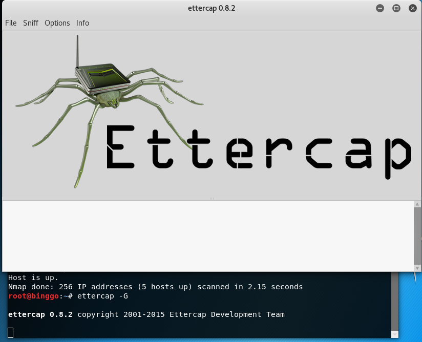Screen dimensions: 422x342
Task: Click the "ettercap 0.8.2" window title
Action: [x=212, y=8]
